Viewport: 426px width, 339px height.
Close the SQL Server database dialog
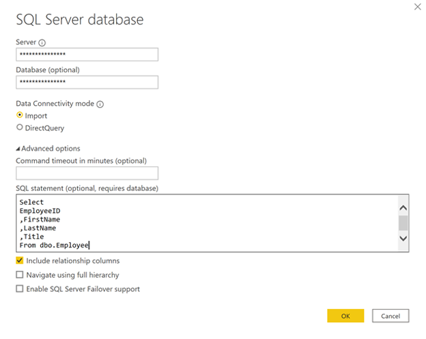[x=417, y=7]
